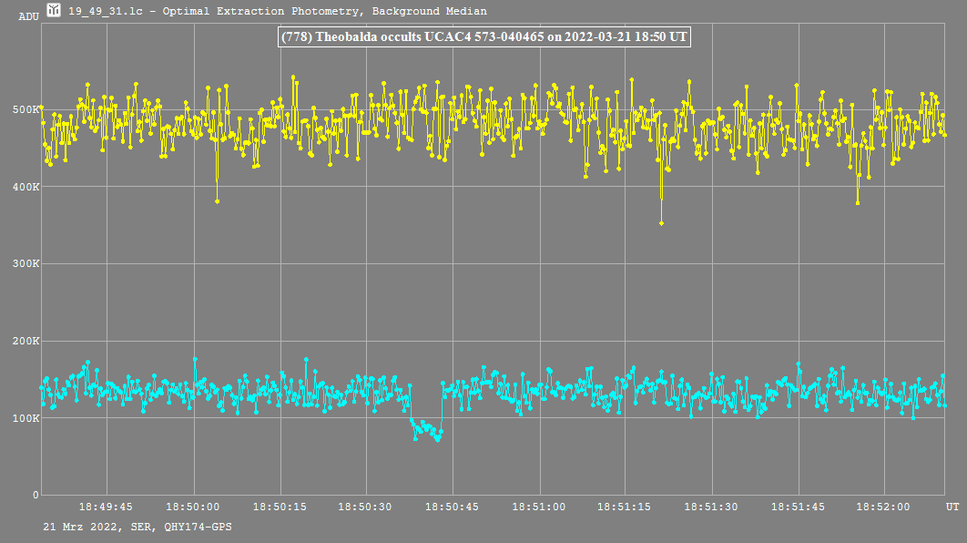Select the 18:50:30 time axis tick label
The image size is (967, 543).
click(x=366, y=507)
